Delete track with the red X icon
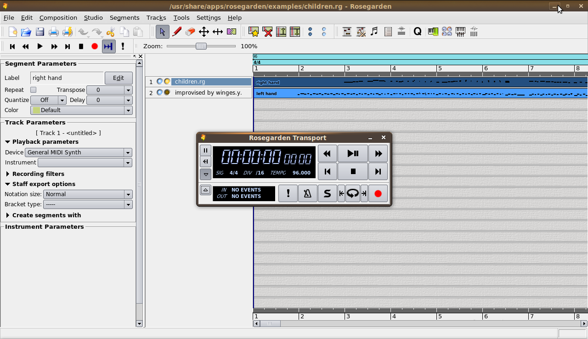This screenshot has width=588, height=339. [267, 32]
